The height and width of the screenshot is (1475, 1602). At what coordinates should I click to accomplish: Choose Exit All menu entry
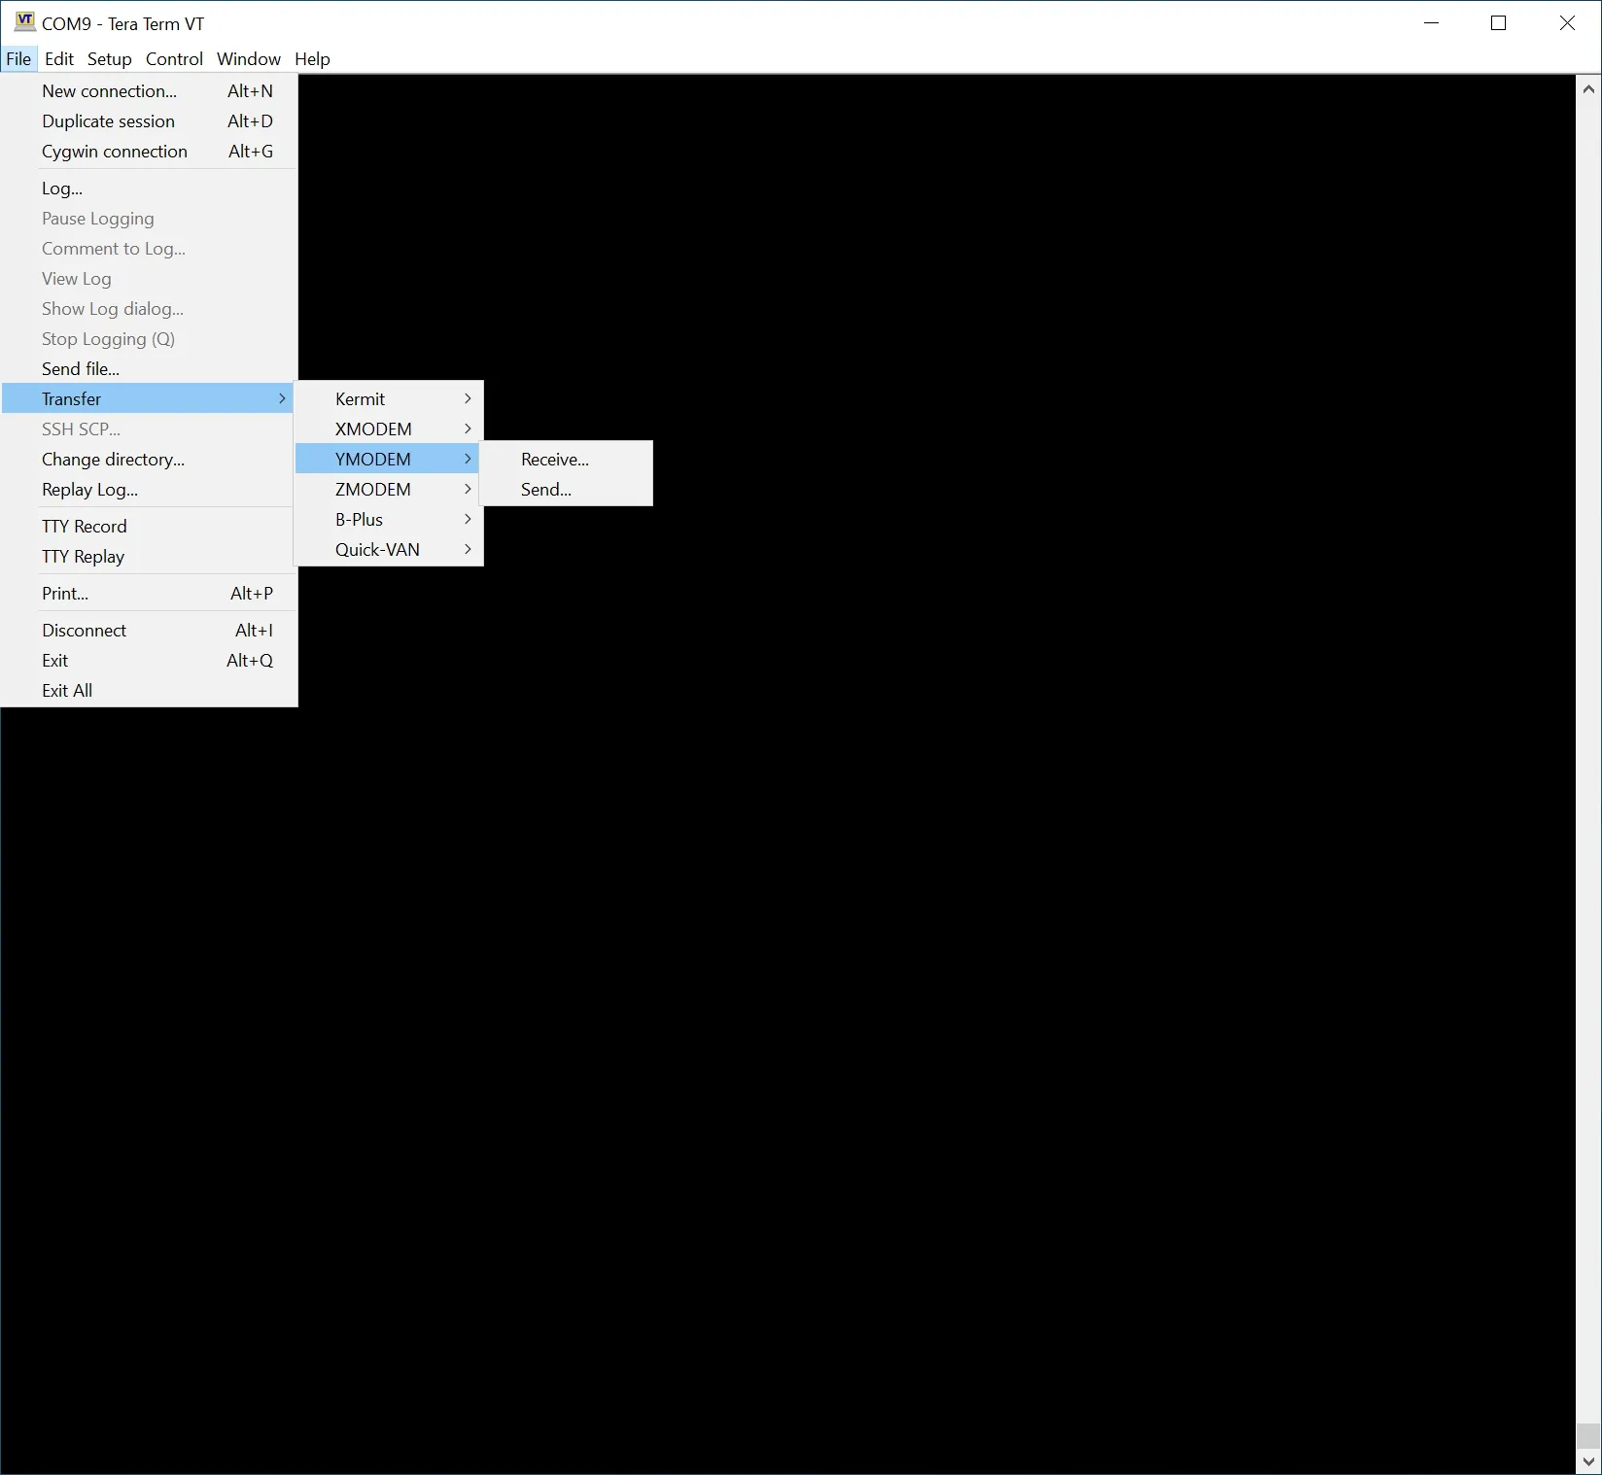pos(150,690)
